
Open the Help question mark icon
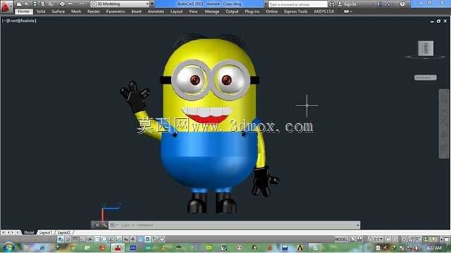pos(402,4)
